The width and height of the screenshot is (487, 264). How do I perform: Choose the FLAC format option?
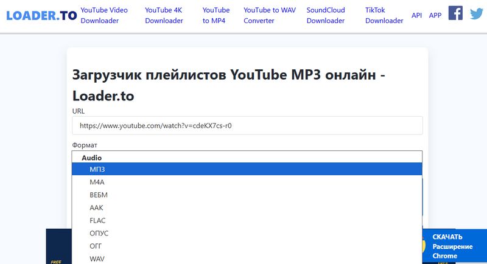click(x=247, y=220)
